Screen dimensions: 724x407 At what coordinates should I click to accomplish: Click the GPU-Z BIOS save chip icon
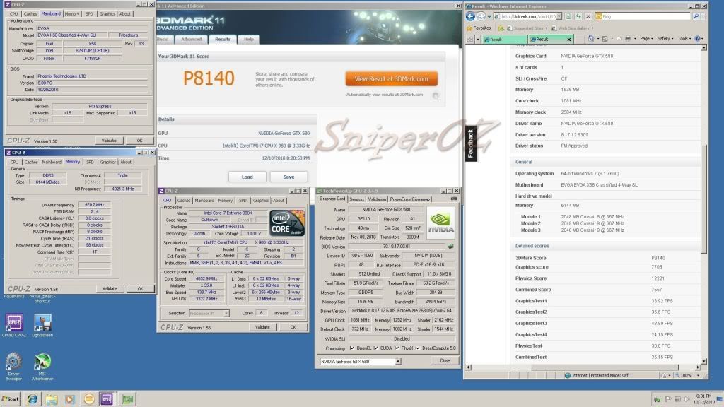(450, 246)
